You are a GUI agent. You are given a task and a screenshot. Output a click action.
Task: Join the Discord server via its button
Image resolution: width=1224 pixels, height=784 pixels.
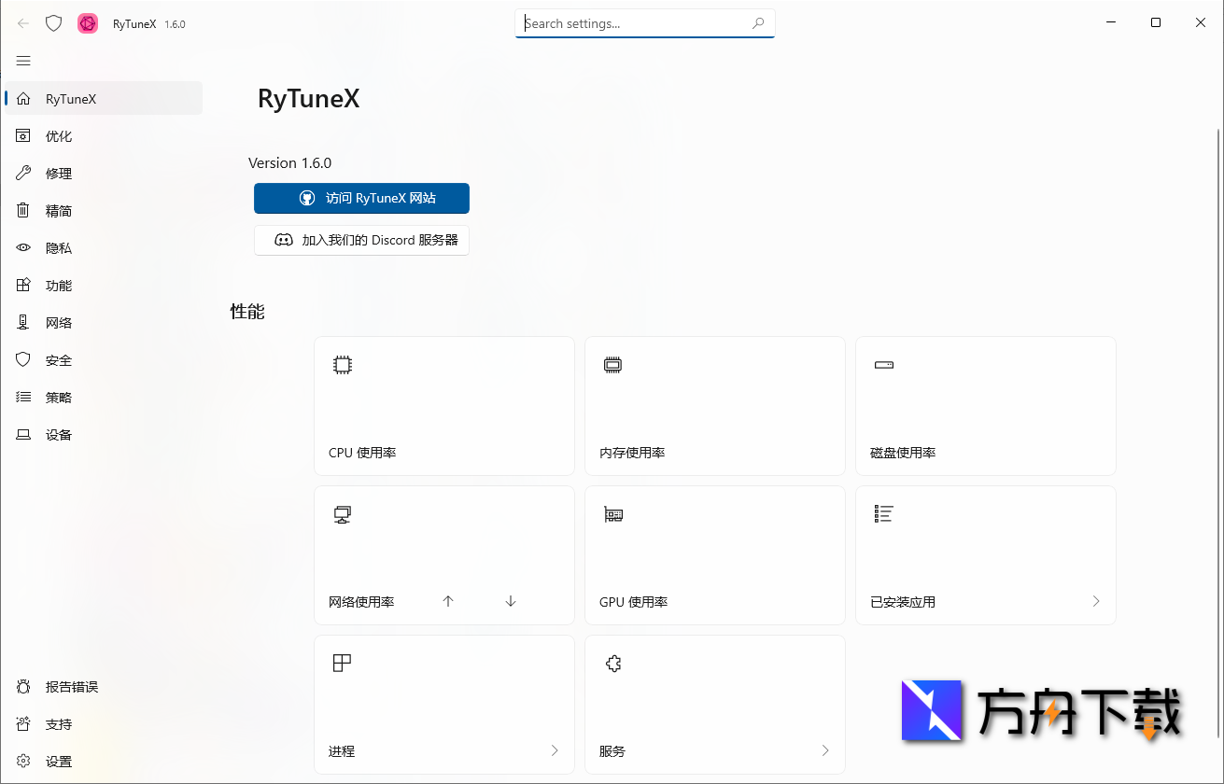[x=361, y=240]
